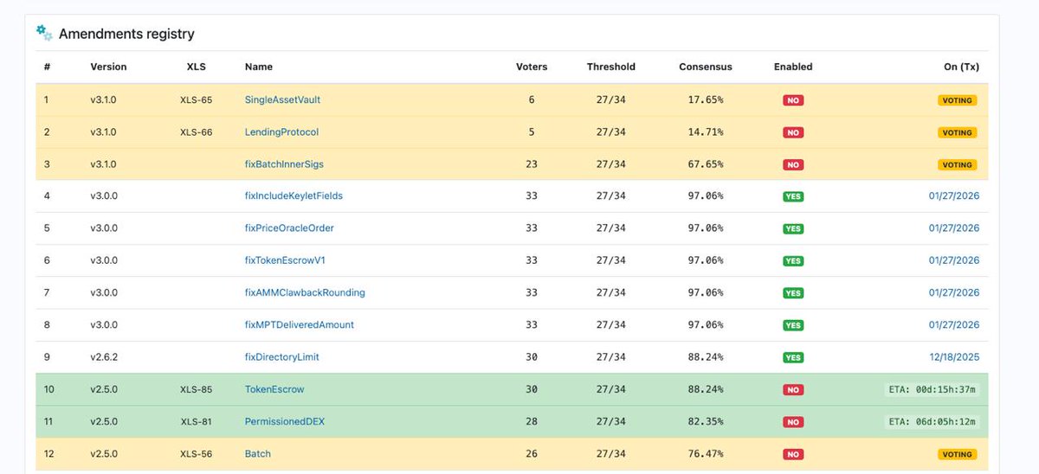Click the NO enabled badge for PermissionedDEX

pyautogui.click(x=793, y=422)
